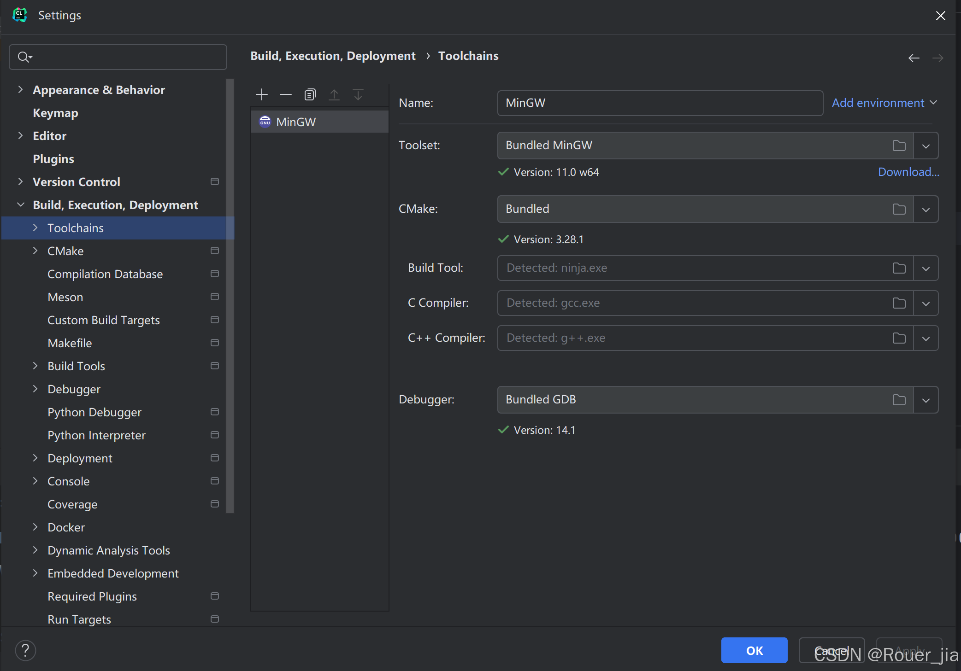Click the help question mark icon
Image resolution: width=961 pixels, height=671 pixels.
[x=25, y=650]
